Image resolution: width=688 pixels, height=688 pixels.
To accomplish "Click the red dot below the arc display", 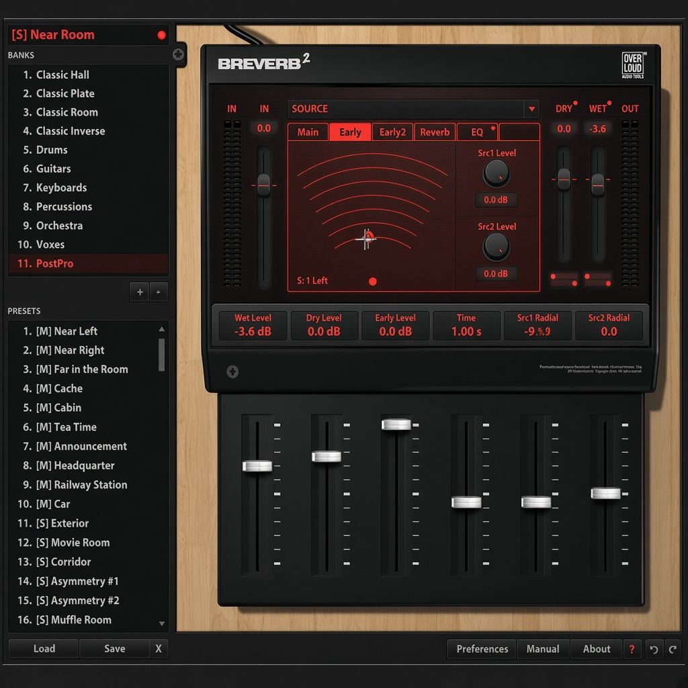I will pyautogui.click(x=372, y=282).
